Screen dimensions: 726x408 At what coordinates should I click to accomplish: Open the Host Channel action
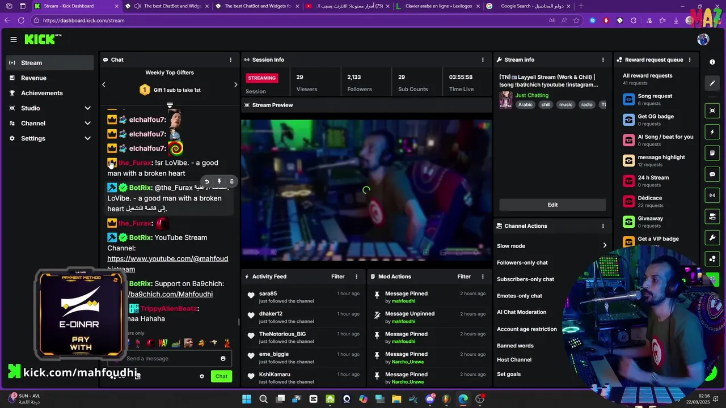[x=514, y=360]
